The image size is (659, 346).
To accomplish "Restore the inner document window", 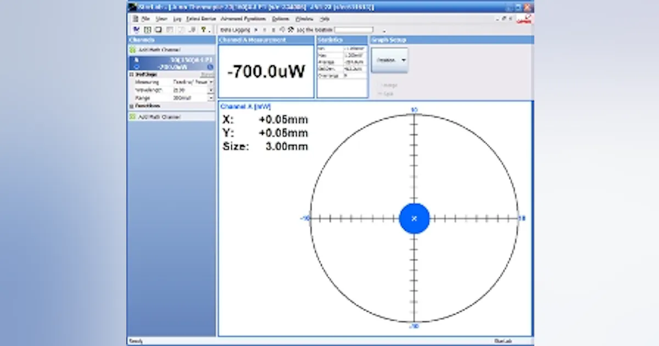I will [x=503, y=18].
